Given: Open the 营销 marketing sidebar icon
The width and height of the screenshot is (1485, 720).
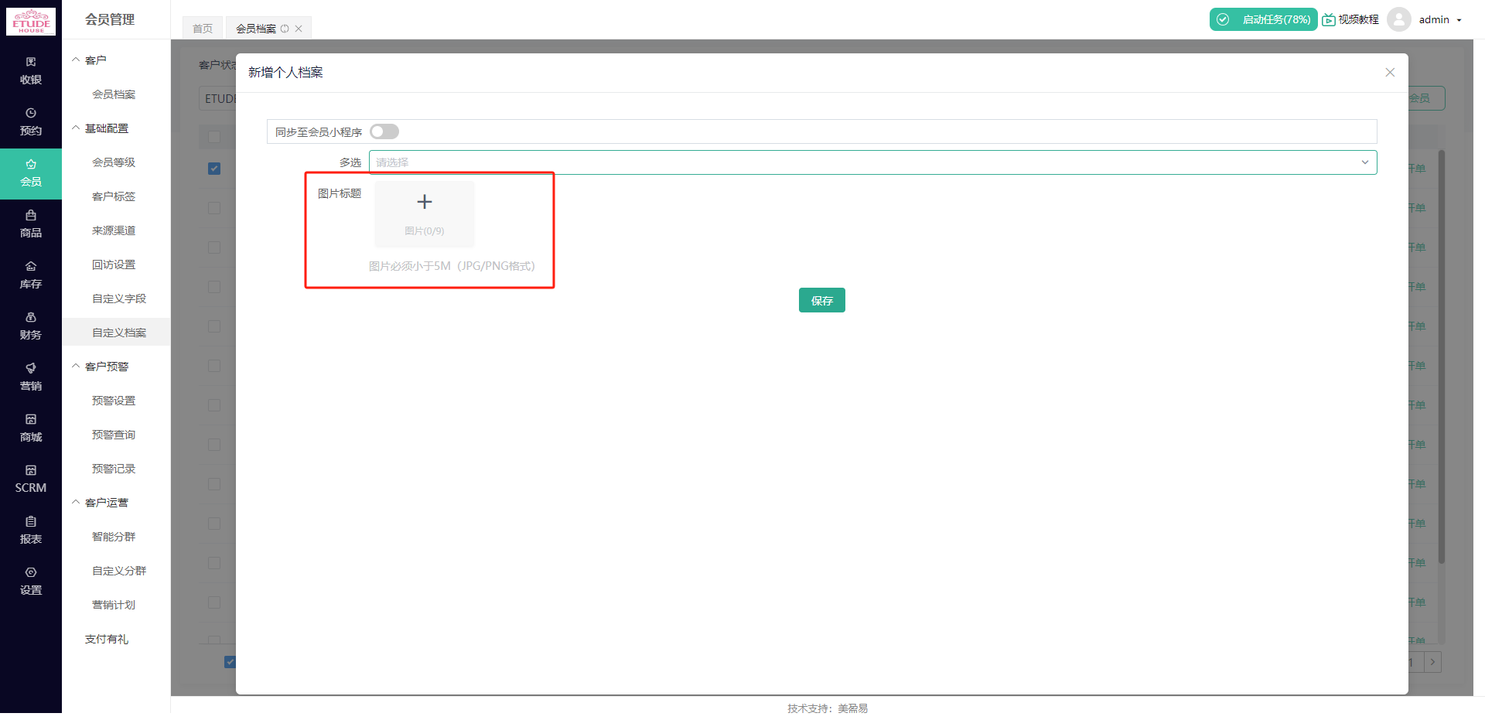Looking at the screenshot, I should click(31, 377).
